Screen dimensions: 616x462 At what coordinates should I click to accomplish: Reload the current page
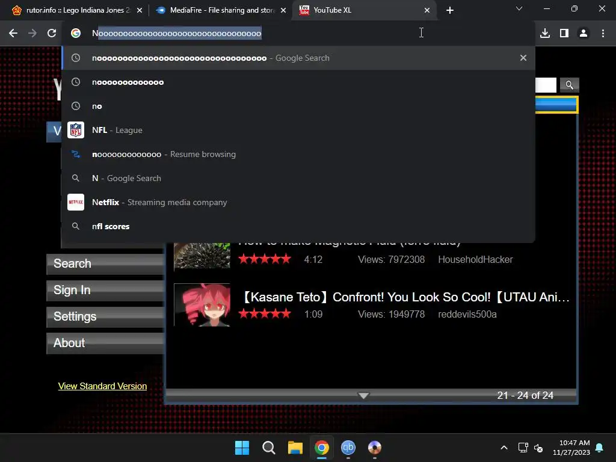point(52,33)
